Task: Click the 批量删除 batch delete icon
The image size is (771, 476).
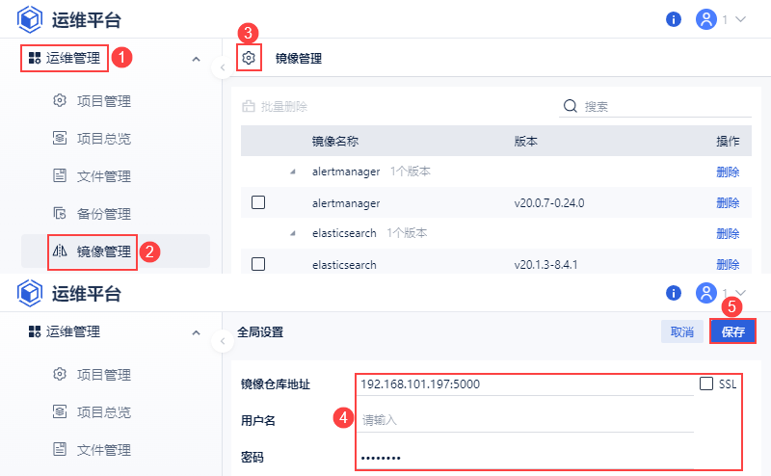Action: [249, 106]
